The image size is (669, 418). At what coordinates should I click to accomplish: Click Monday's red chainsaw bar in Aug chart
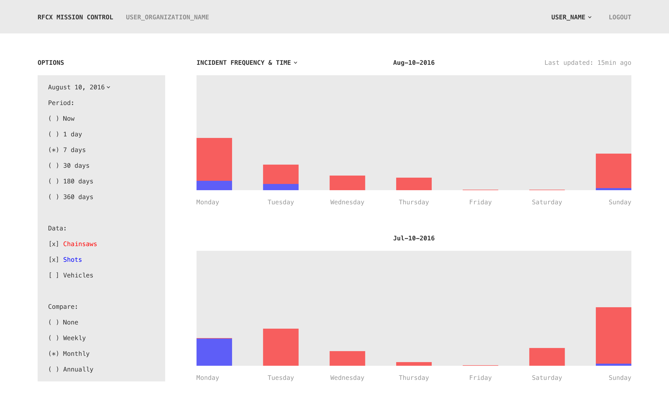tap(214, 159)
